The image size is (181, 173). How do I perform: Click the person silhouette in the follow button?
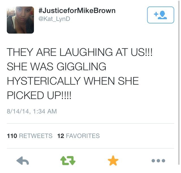pyautogui.click(x=162, y=15)
